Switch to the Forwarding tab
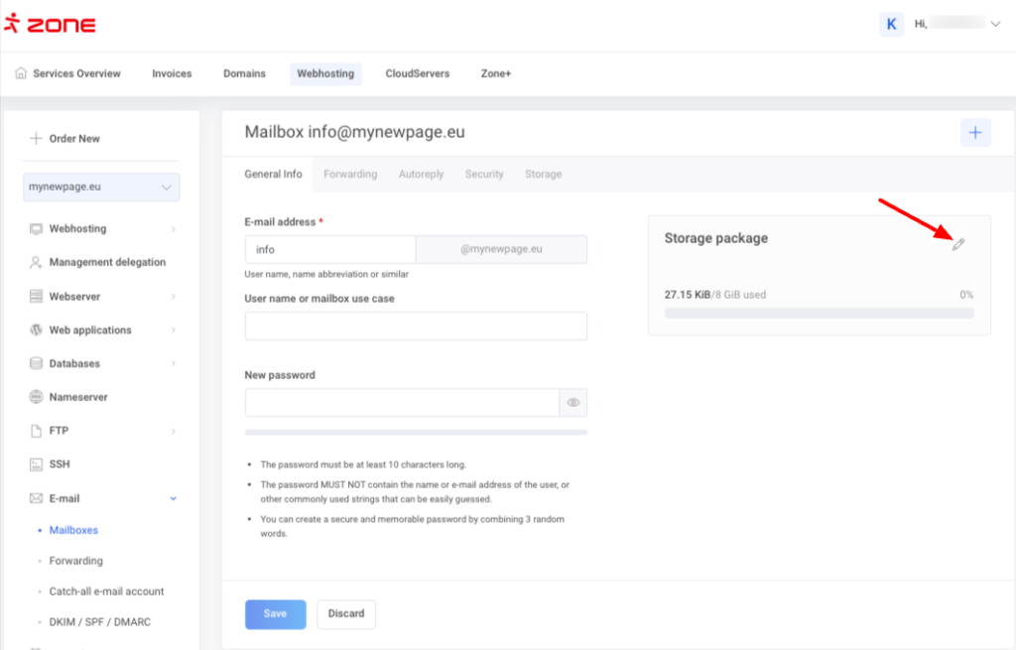Screen dimensions: 1016x650 coord(350,174)
